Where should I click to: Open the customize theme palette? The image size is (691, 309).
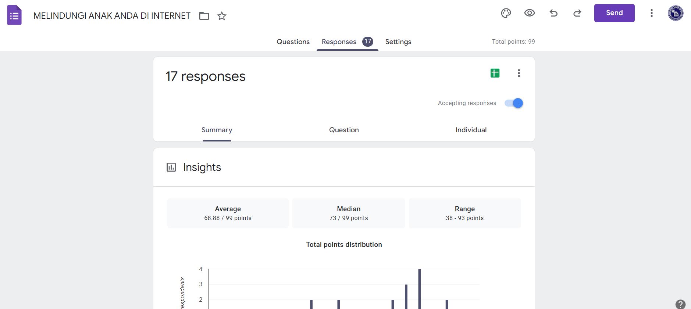point(506,13)
